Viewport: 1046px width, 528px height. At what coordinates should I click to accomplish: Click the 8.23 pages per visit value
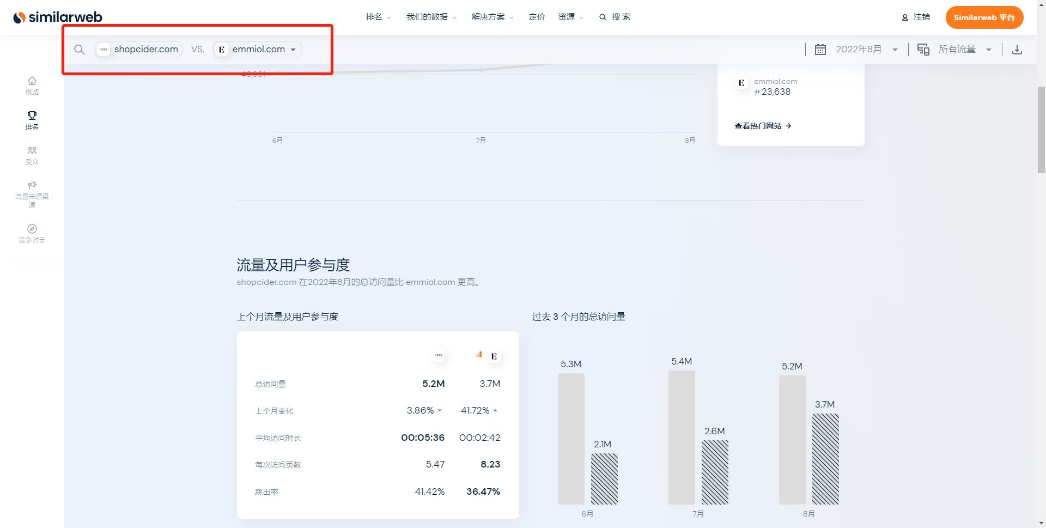tap(490, 464)
